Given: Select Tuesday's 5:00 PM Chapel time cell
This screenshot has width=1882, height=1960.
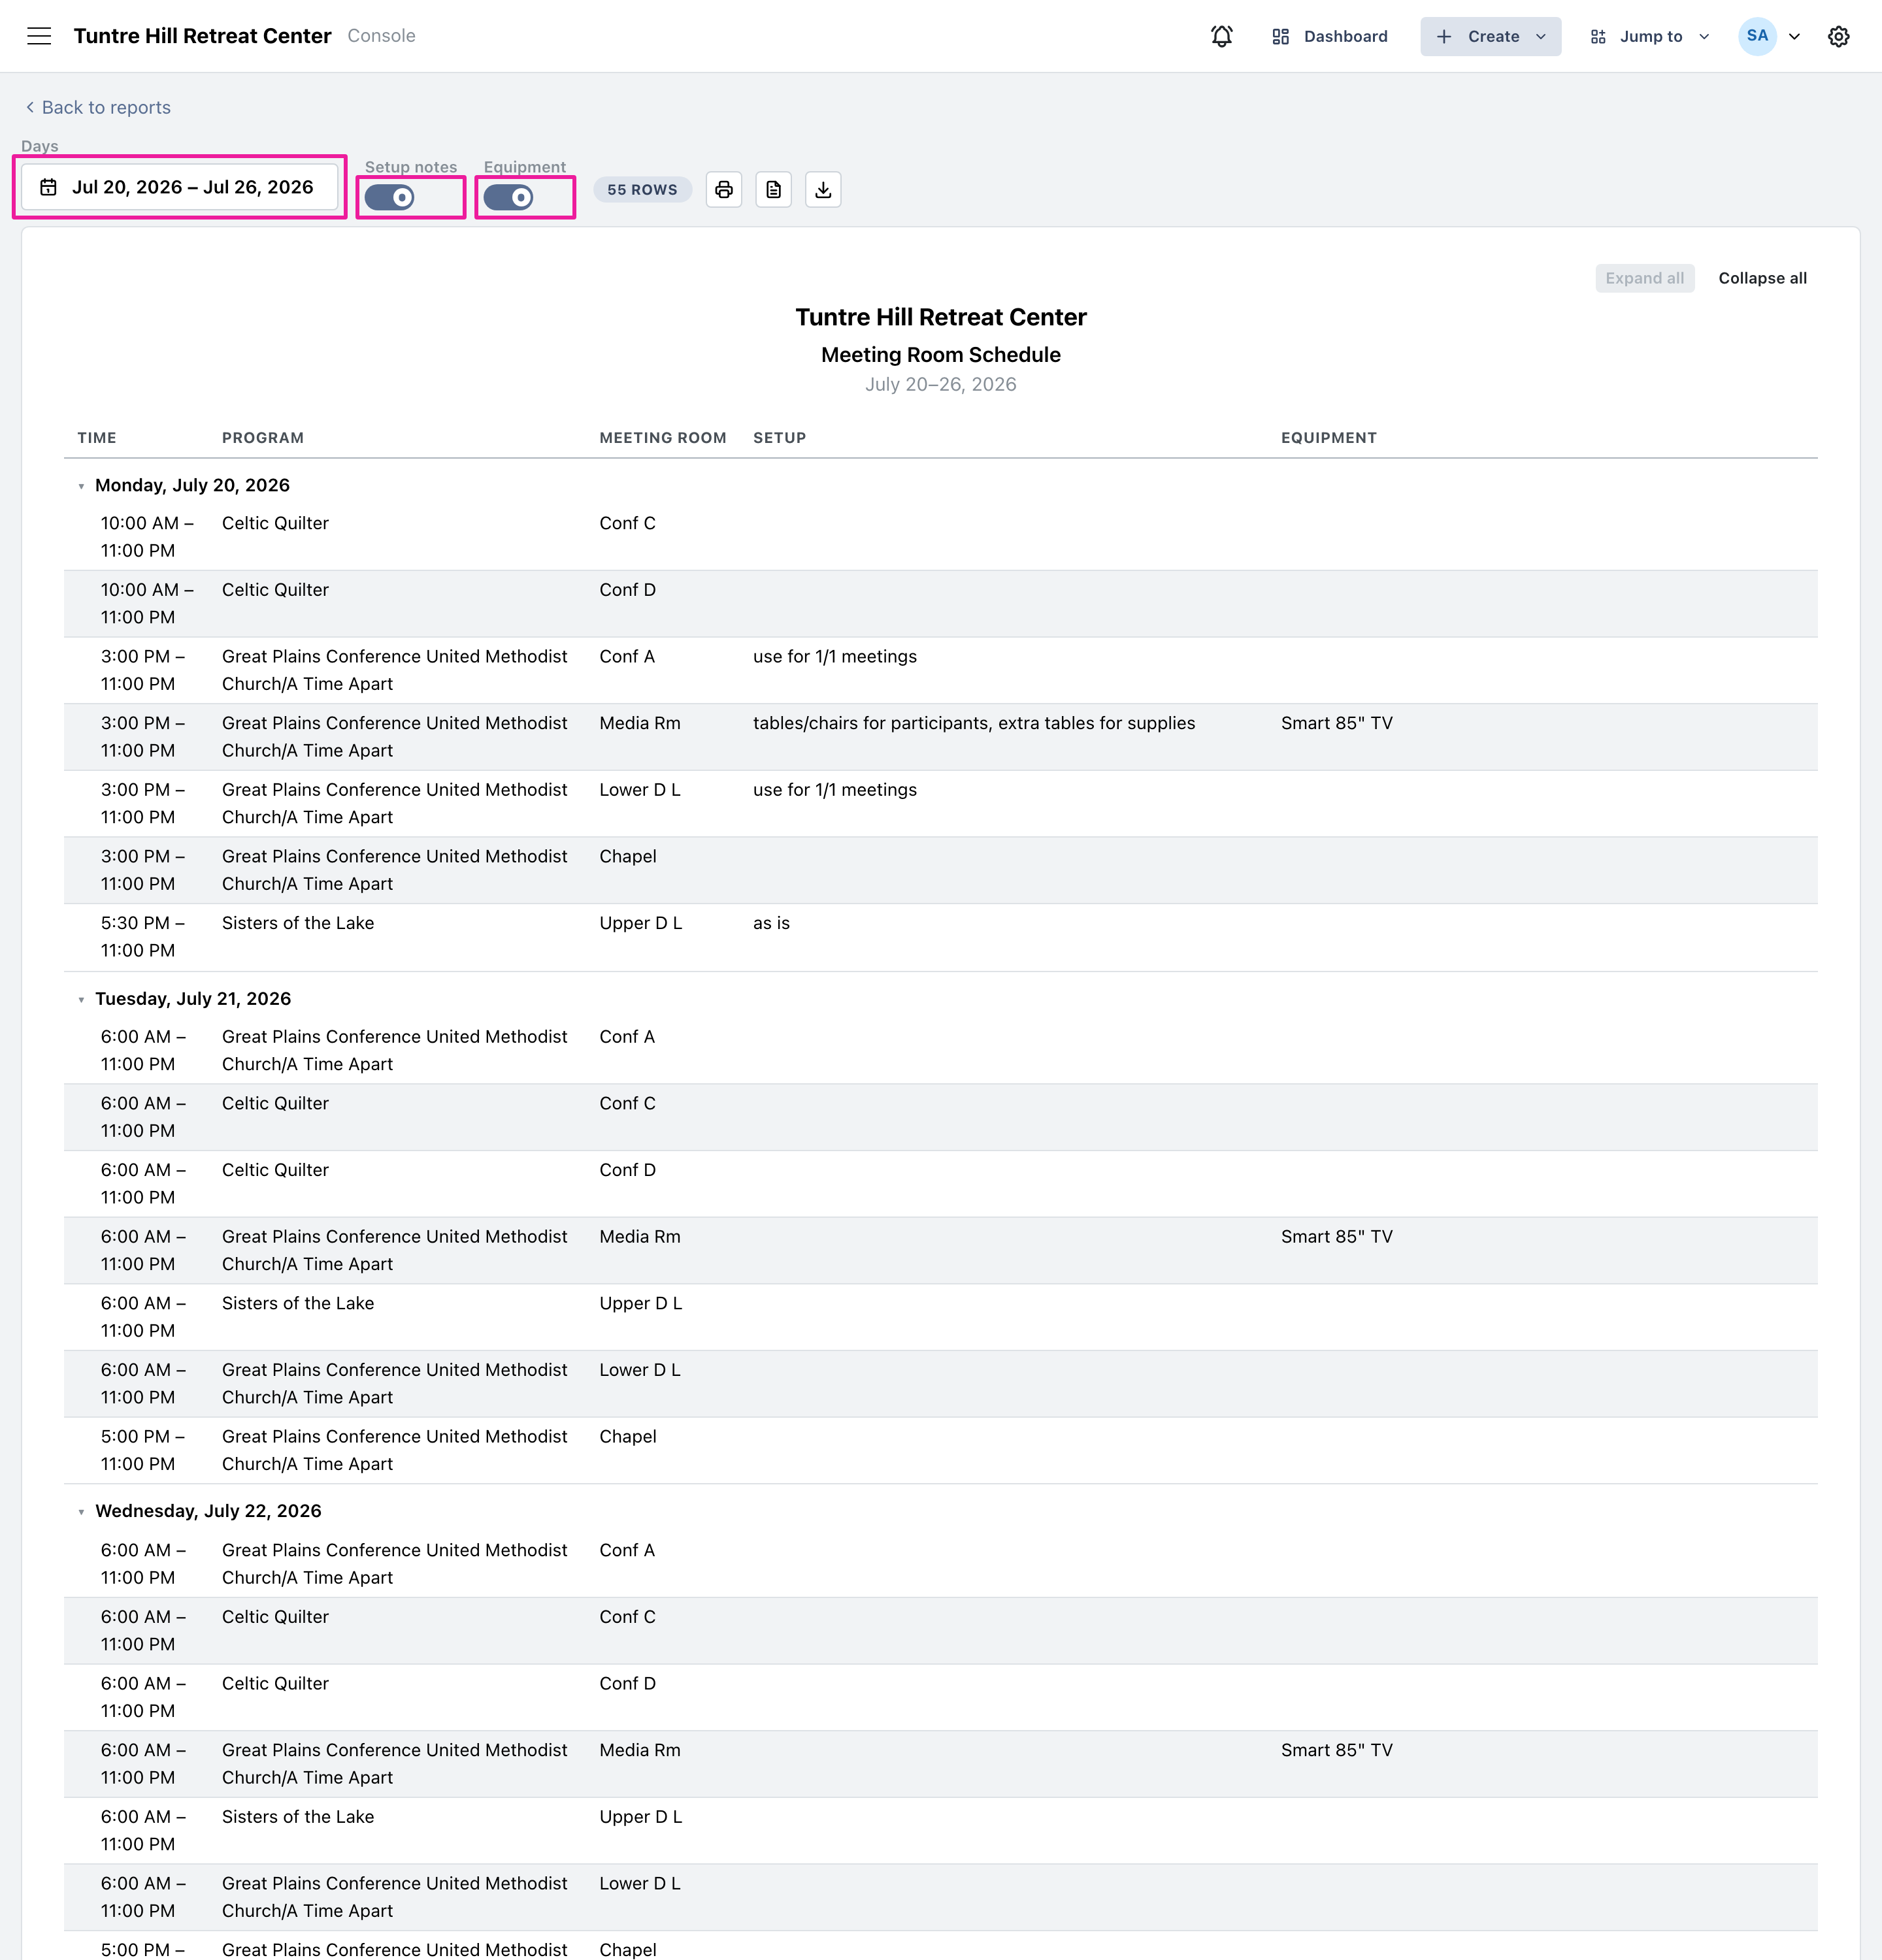Looking at the screenshot, I should click(143, 1450).
